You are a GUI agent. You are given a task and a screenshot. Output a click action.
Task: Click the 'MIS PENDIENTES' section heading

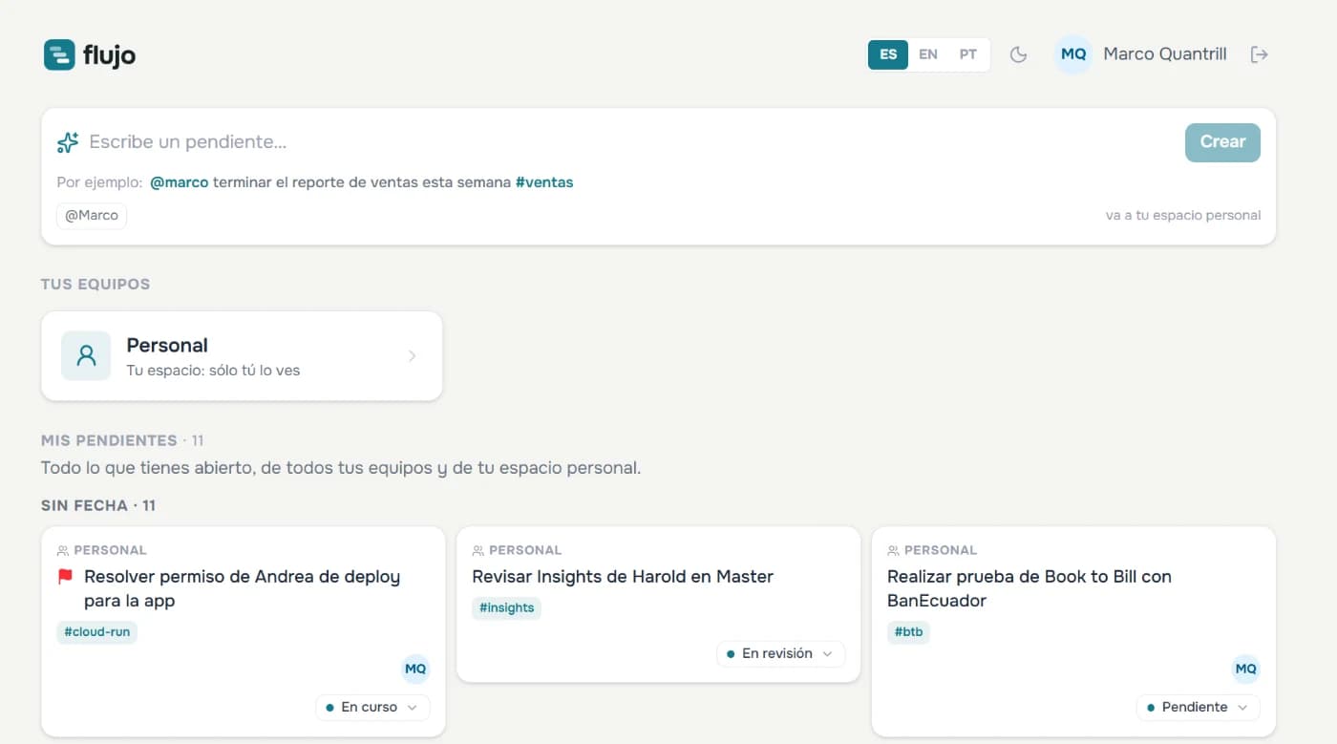click(x=109, y=441)
